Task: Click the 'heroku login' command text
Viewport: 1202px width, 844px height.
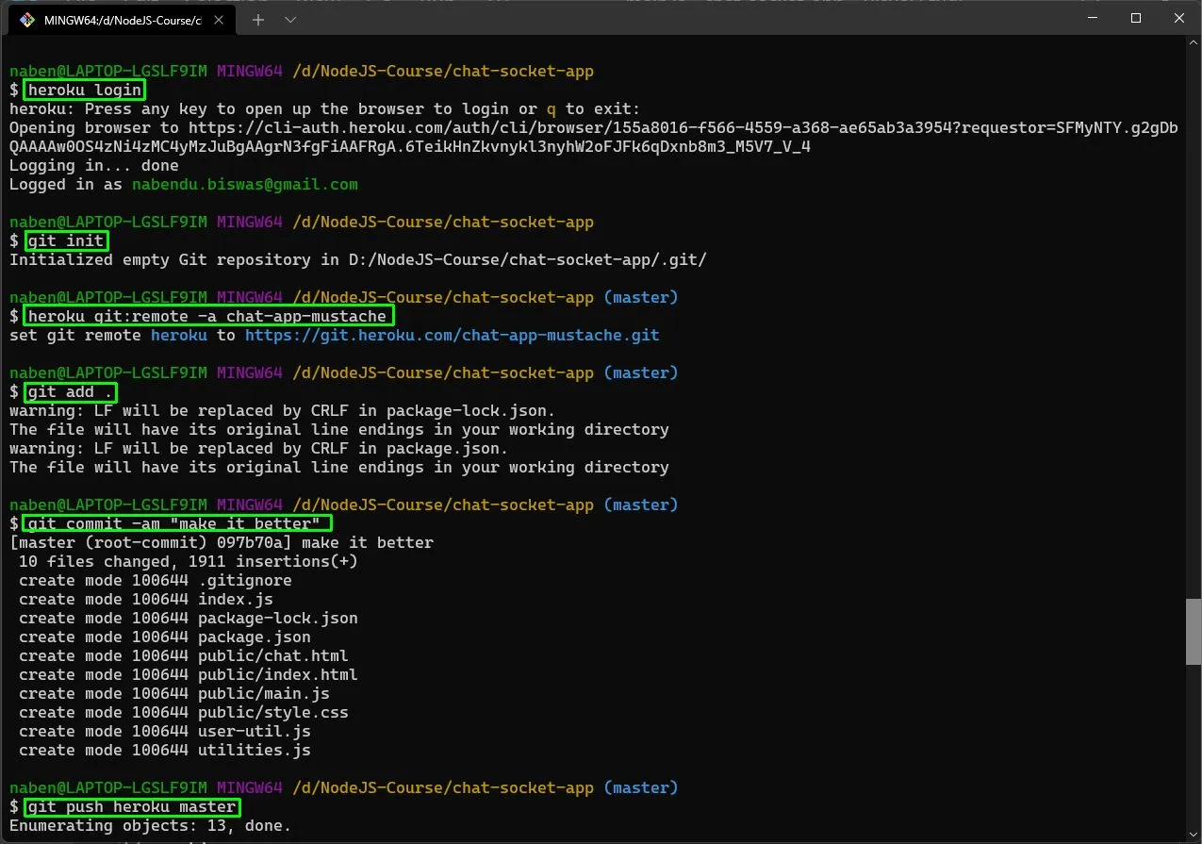Action: [85, 91]
